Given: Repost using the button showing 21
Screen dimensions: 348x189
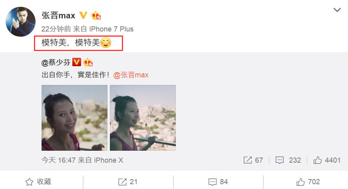Looking at the screenshot, I should tap(127, 182).
